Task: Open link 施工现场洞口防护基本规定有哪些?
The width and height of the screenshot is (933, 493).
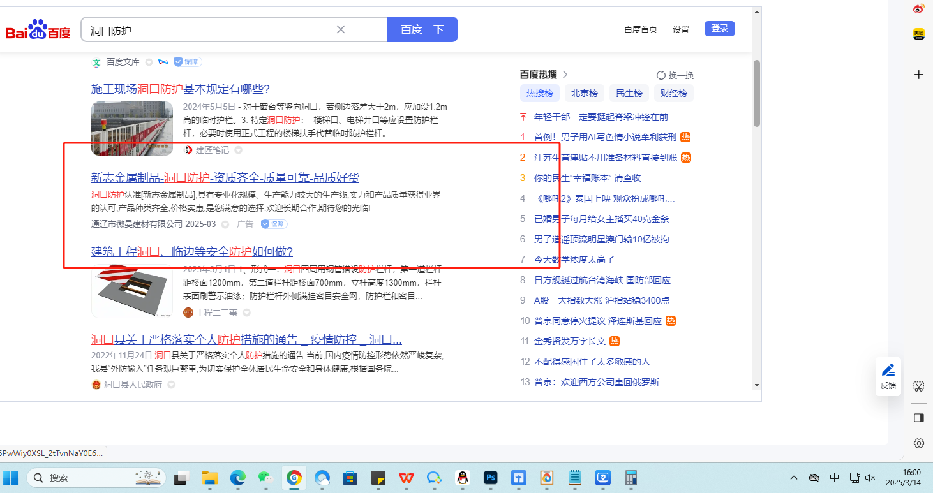Action: 180,89
